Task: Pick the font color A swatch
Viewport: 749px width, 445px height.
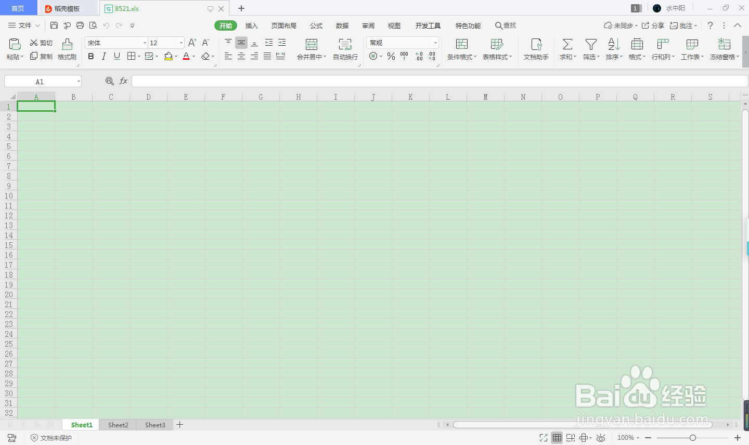Action: (x=186, y=56)
